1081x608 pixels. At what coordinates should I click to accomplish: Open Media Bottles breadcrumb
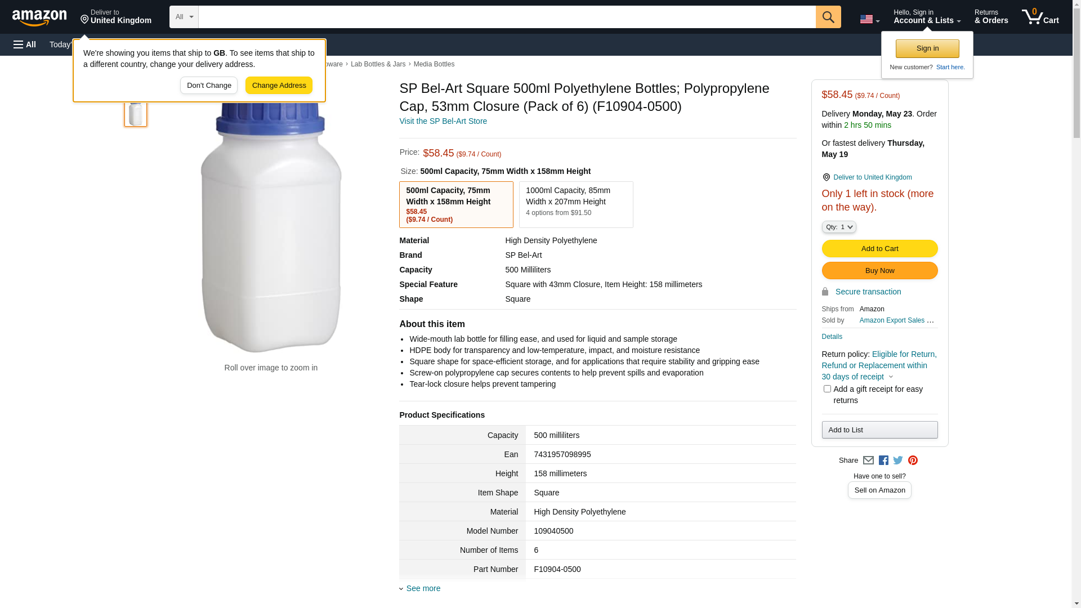[x=434, y=64]
